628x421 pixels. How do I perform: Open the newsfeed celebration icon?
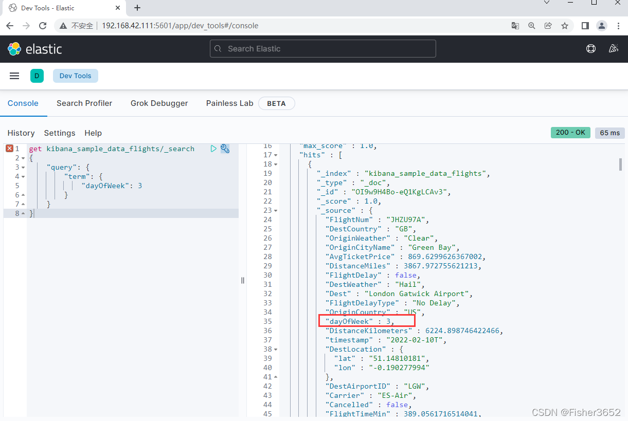(613, 49)
